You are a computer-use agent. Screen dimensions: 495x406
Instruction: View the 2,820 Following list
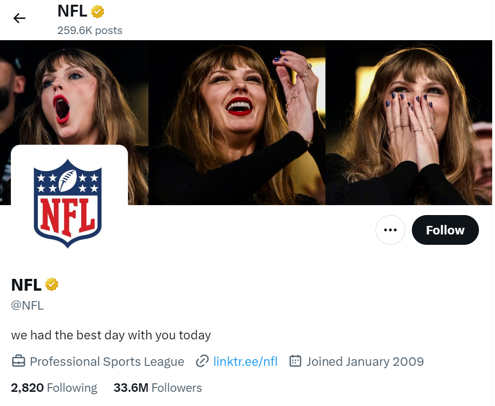[54, 388]
